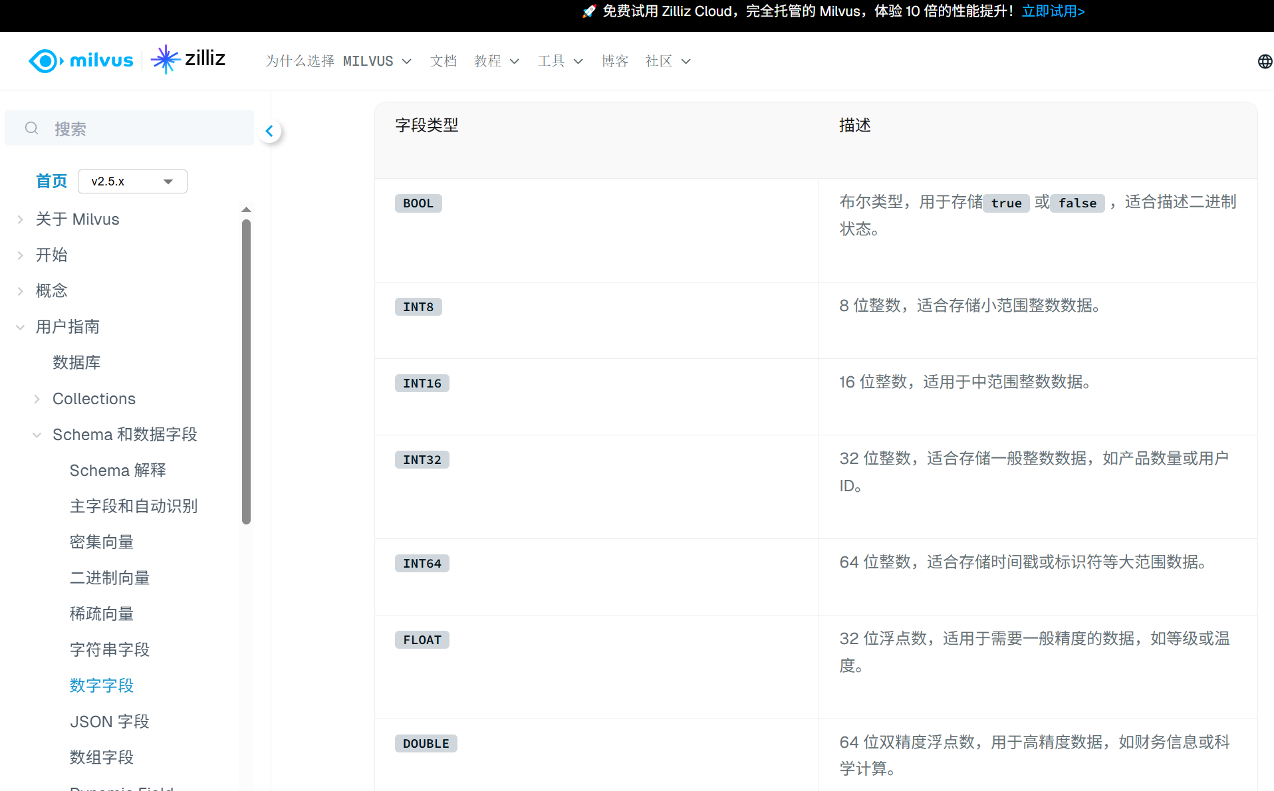The width and height of the screenshot is (1274, 791).
Task: Click the rocket icon in the banner
Action: pos(588,11)
